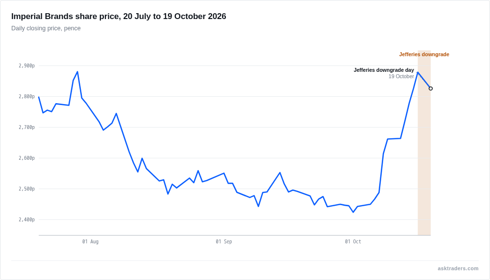This screenshot has width=490, height=280.
Task: Click the 2,900p y-axis label
Action: pyautogui.click(x=26, y=66)
